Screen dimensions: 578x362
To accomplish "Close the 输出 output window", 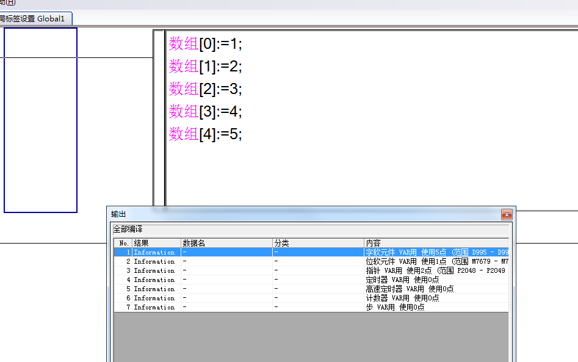I will pos(507,215).
